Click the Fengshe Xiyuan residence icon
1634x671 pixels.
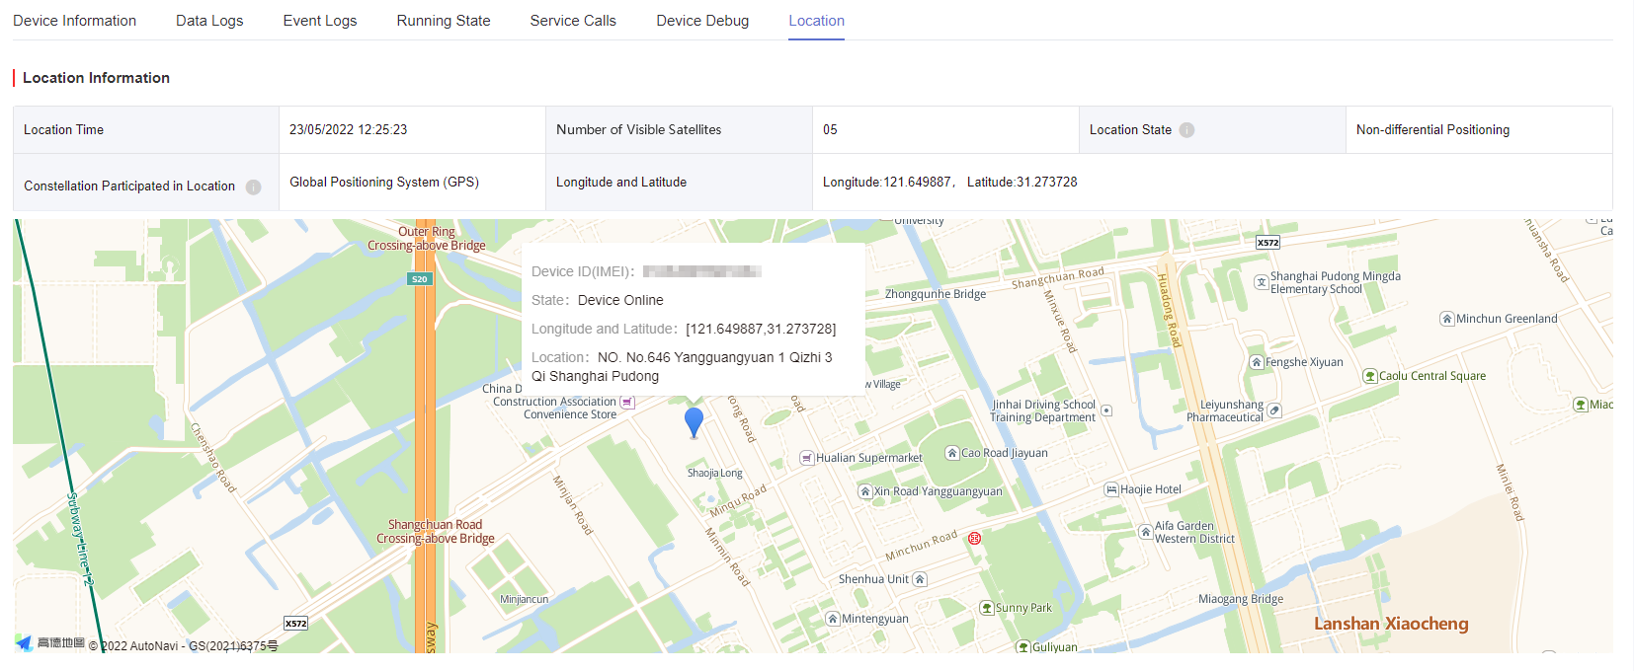point(1257,362)
